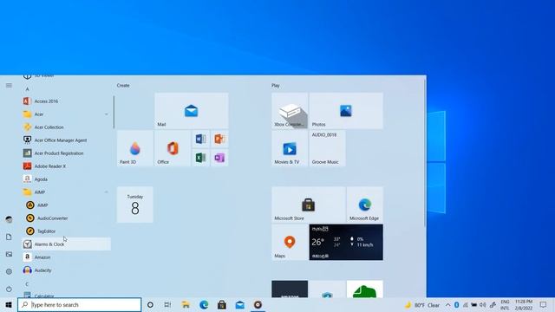Open the Excel small tile
Image resolution: width=555 pixels, height=312 pixels.
point(200,158)
